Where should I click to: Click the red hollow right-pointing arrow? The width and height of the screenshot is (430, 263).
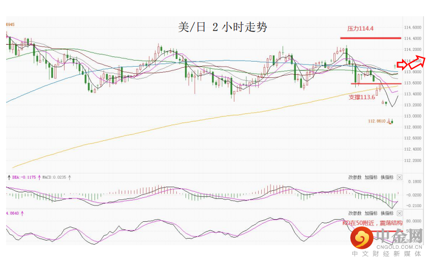[402, 64]
